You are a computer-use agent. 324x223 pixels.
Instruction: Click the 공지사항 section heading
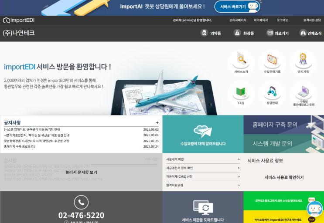click(12, 122)
